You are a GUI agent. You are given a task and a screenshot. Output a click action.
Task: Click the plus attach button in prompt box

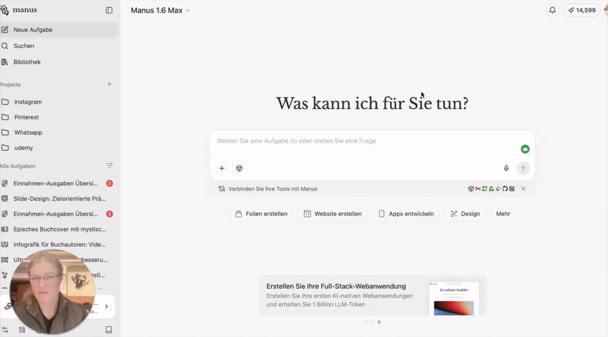(222, 168)
